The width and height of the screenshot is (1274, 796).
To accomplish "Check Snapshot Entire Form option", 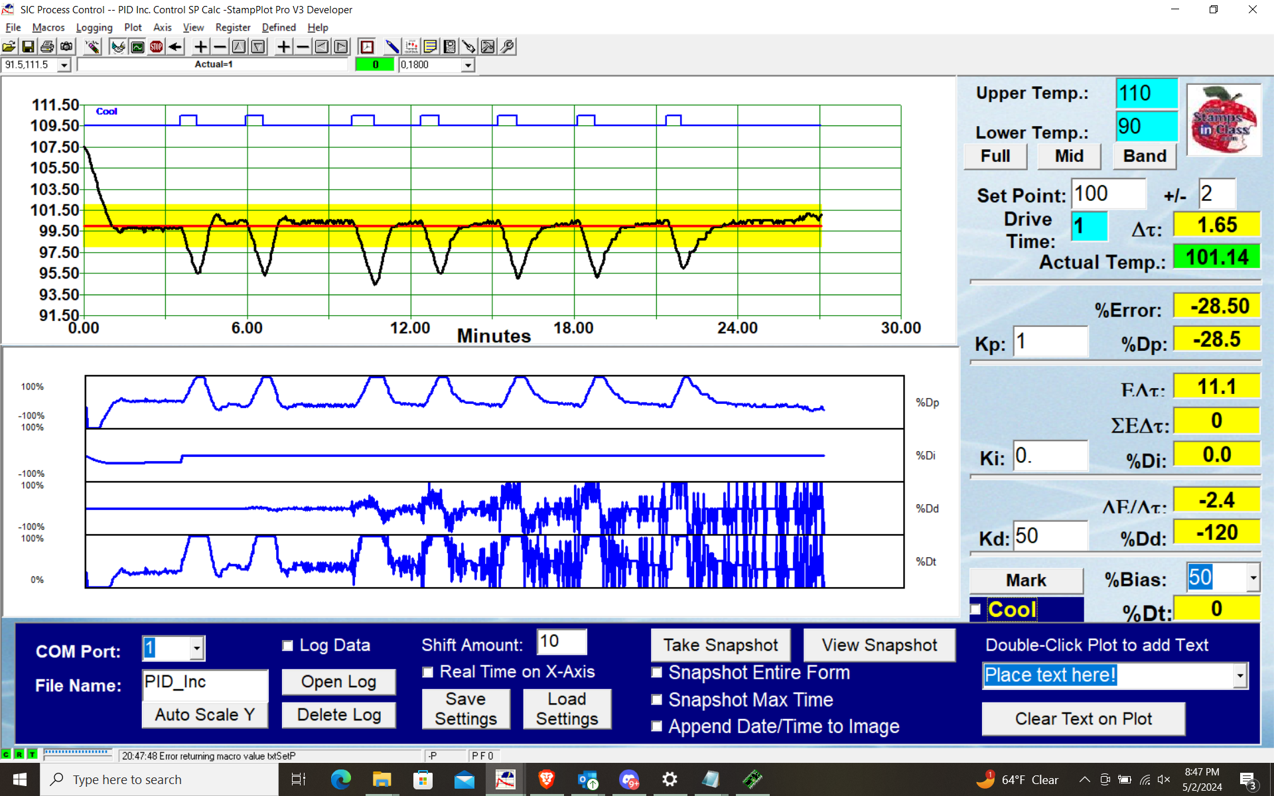I will point(657,673).
